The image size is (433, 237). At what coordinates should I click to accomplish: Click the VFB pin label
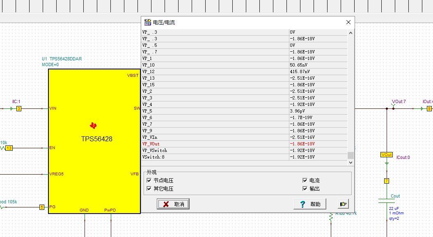tap(135, 174)
